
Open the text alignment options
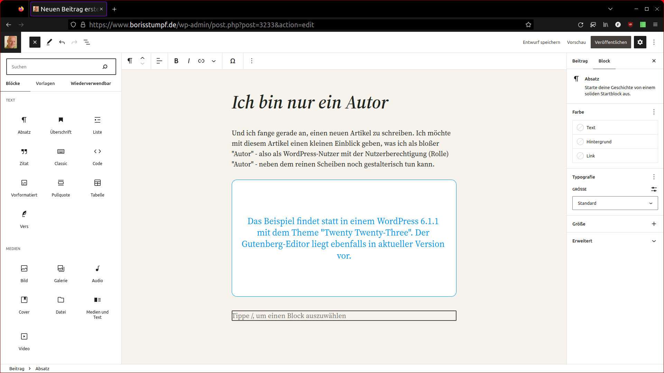click(x=159, y=61)
